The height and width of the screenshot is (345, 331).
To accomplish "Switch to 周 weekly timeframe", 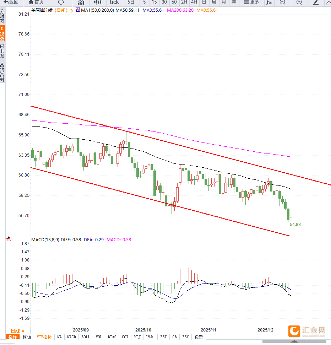I will click(x=214, y=2).
